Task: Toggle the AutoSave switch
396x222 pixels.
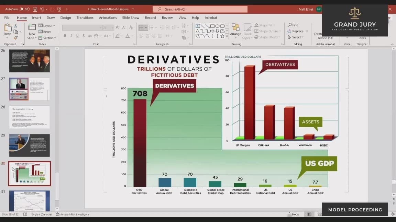Action: pos(25,9)
